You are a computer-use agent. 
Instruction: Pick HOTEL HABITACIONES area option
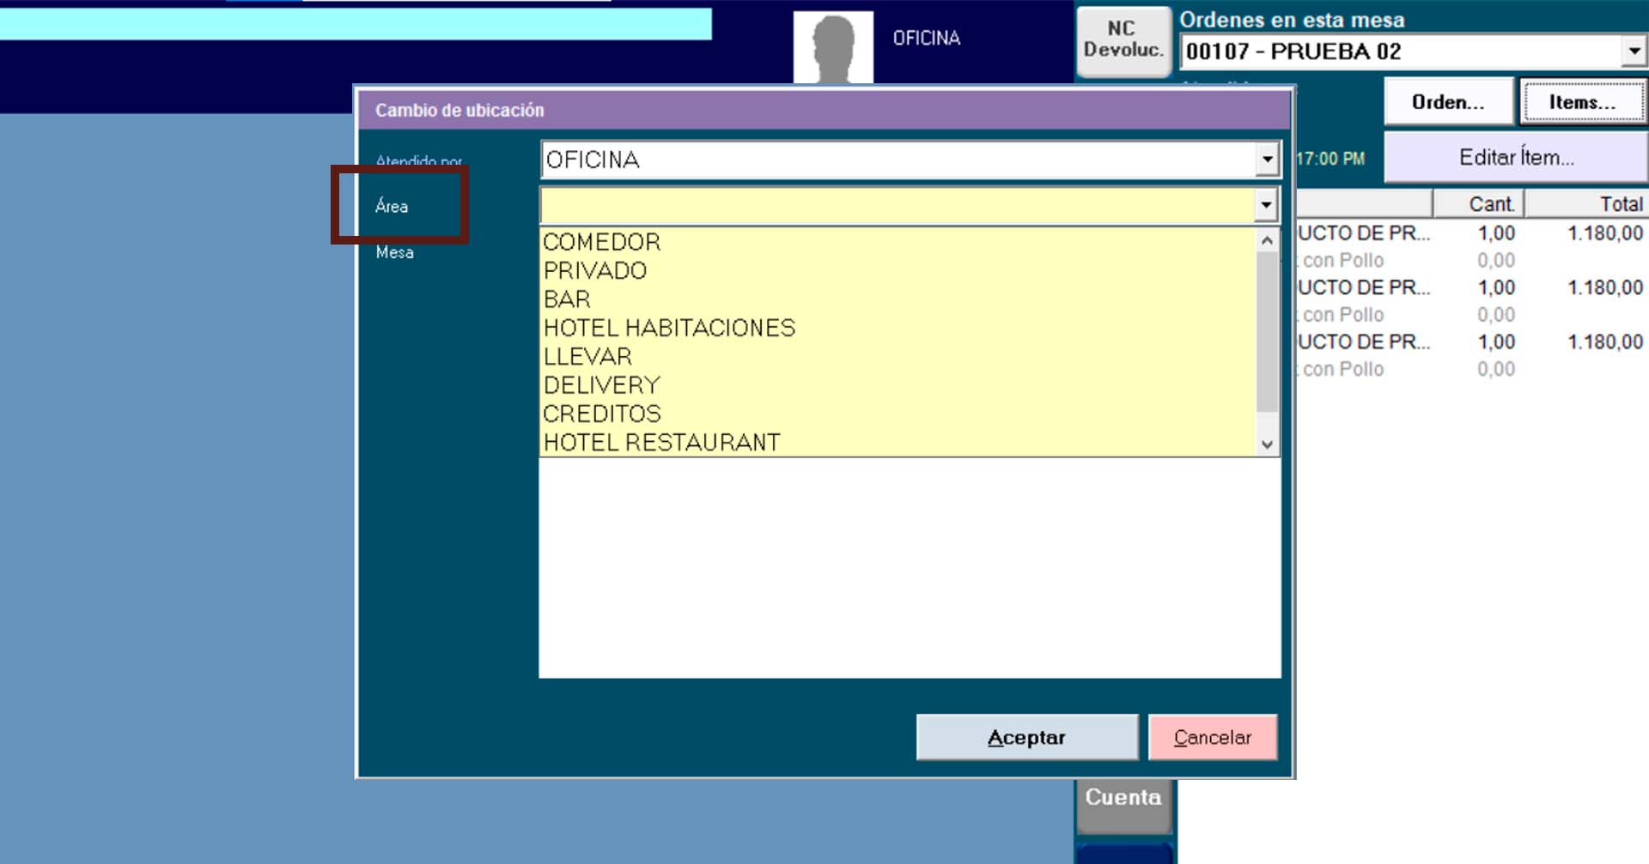pos(669,328)
